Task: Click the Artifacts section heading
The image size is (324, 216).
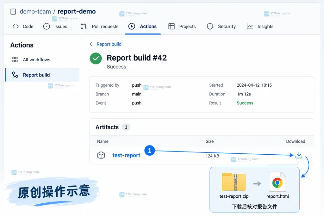Action: click(107, 127)
